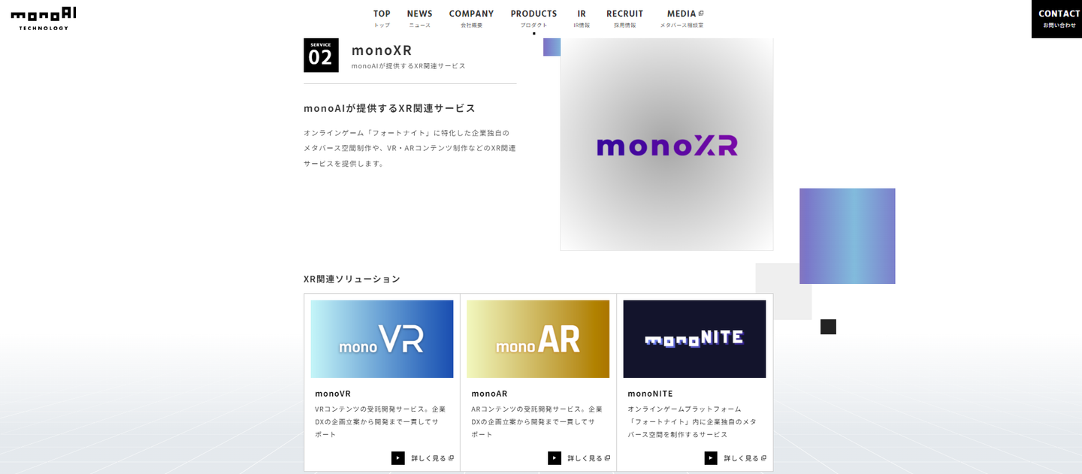
Task: Open the TOP menu item
Action: [382, 19]
